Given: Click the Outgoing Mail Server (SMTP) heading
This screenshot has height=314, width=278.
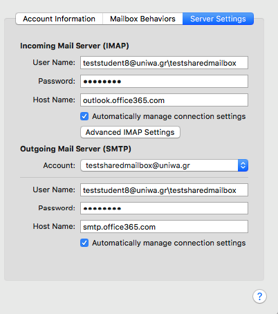Looking at the screenshot, I should point(75,149).
